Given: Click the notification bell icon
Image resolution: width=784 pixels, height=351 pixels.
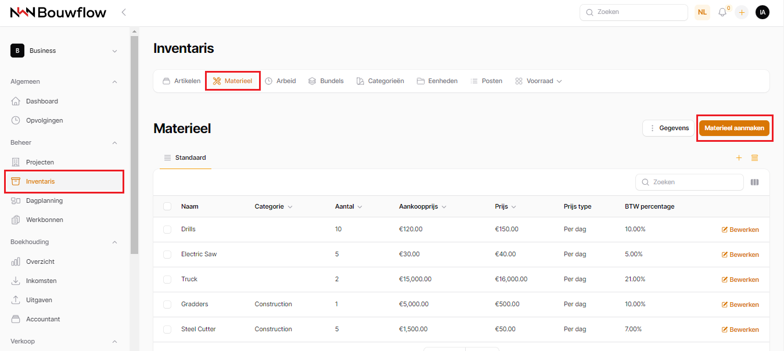Looking at the screenshot, I should pyautogui.click(x=722, y=12).
